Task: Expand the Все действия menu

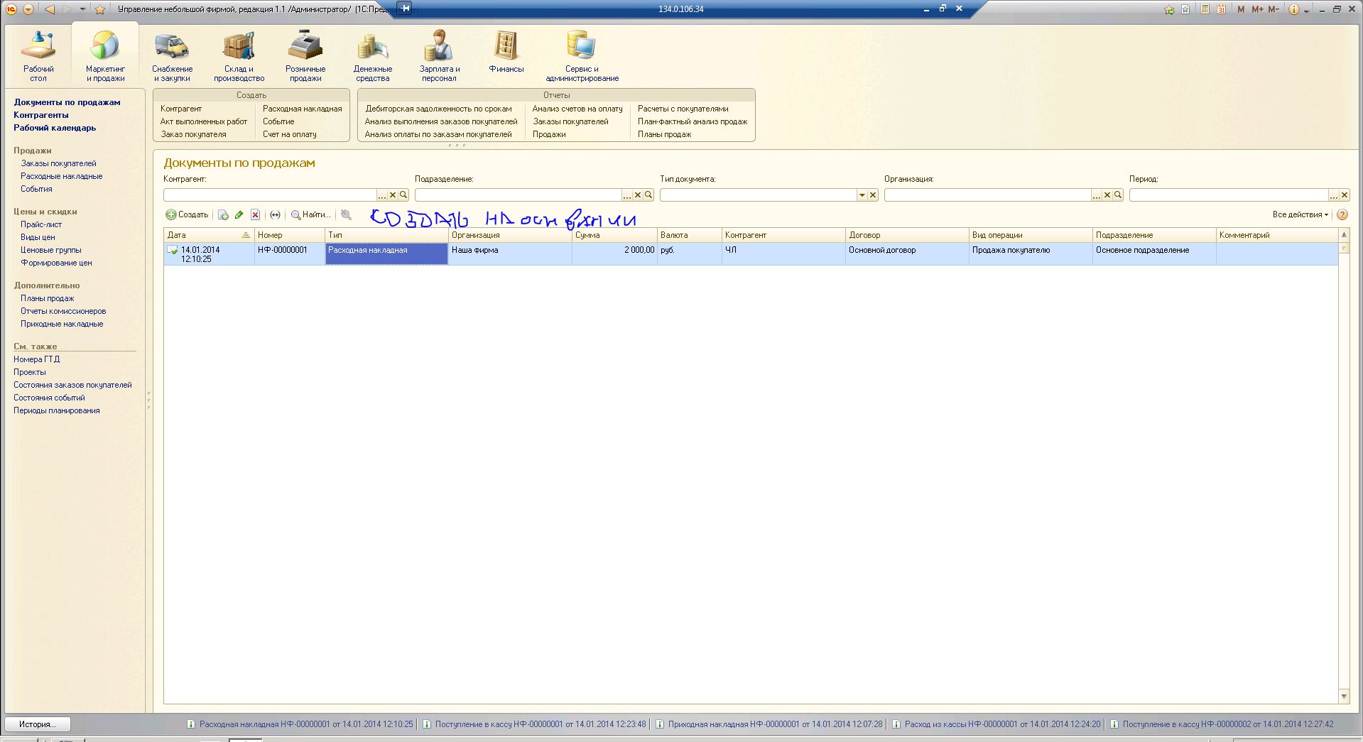Action: (x=1300, y=214)
